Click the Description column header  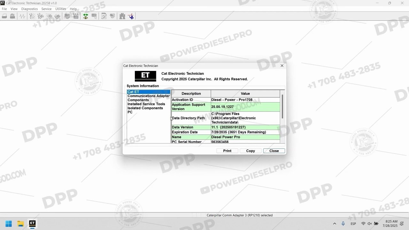click(191, 94)
